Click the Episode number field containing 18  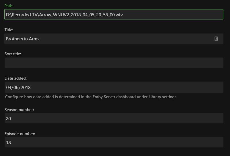tap(114, 142)
